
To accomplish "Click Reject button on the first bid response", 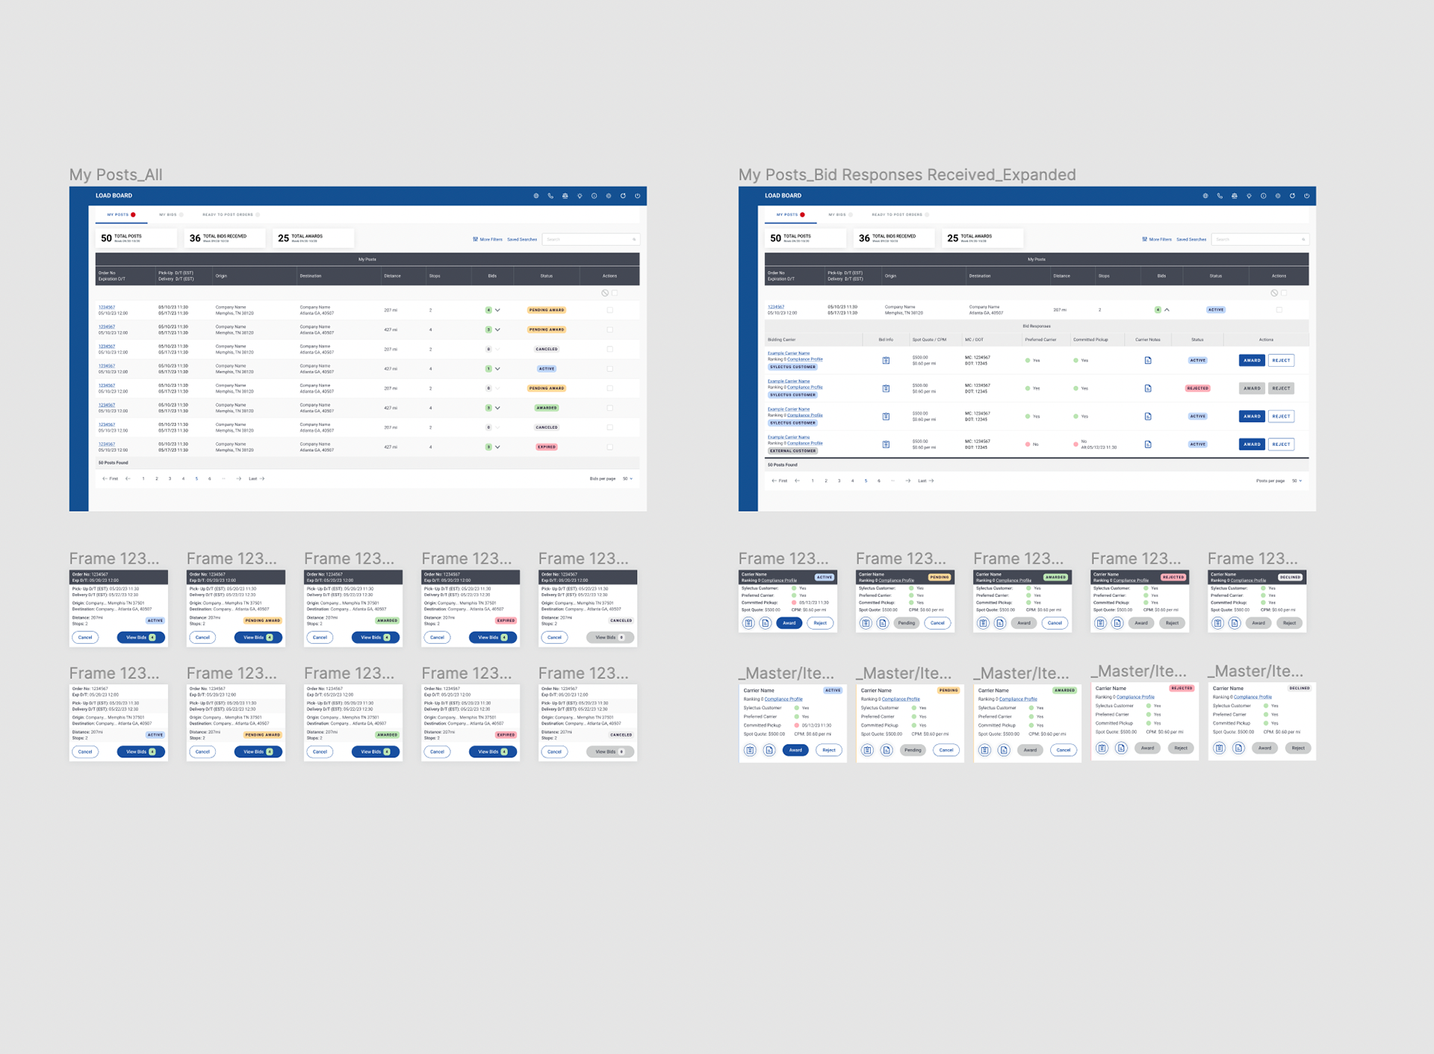I will pyautogui.click(x=1281, y=360).
